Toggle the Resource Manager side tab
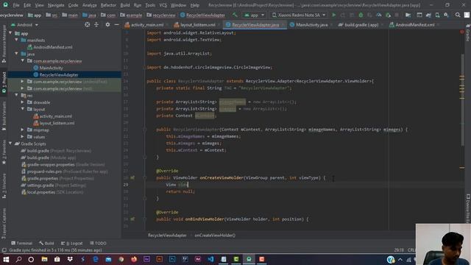Viewport: 471px width, 265px height. point(4,43)
